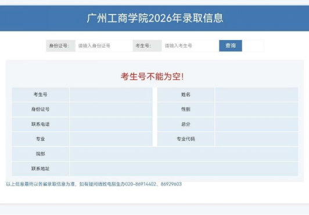The image size is (309, 215).
Task: Click the 身份证号 input field
Action: point(103,46)
